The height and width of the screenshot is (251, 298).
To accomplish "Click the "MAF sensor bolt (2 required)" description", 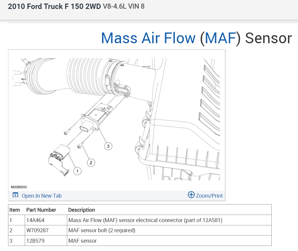I will point(102,230).
